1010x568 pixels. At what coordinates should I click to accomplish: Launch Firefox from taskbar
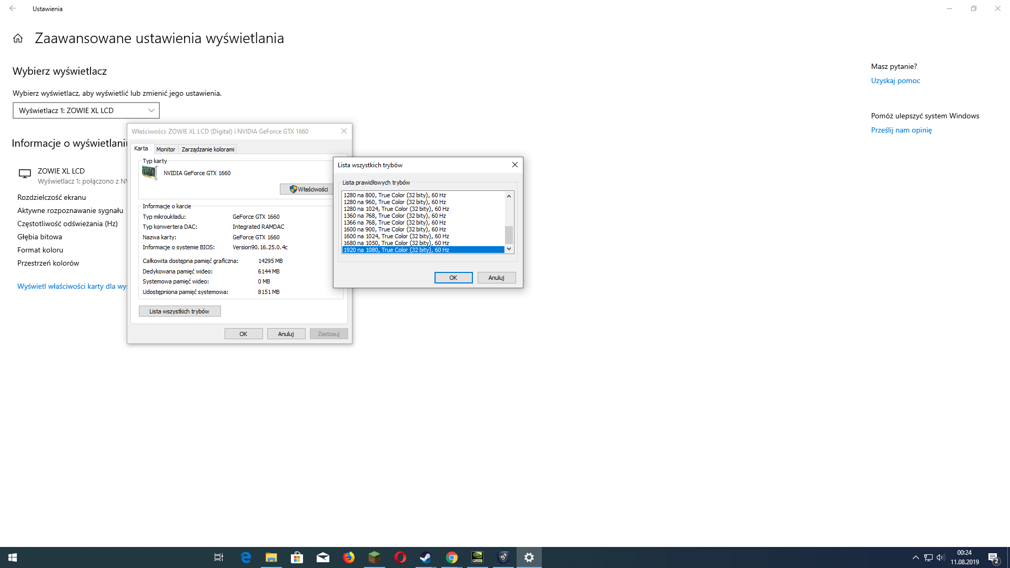tap(348, 557)
